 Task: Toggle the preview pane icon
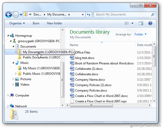141,23
